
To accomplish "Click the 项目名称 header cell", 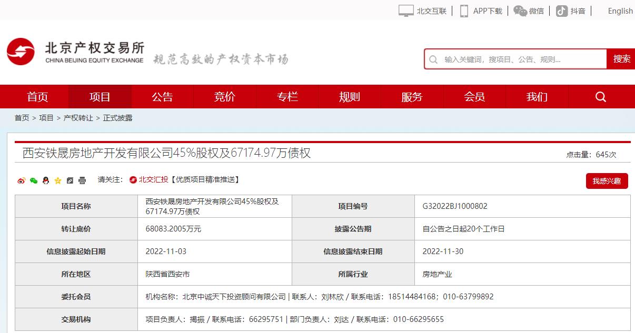I will tap(76, 206).
